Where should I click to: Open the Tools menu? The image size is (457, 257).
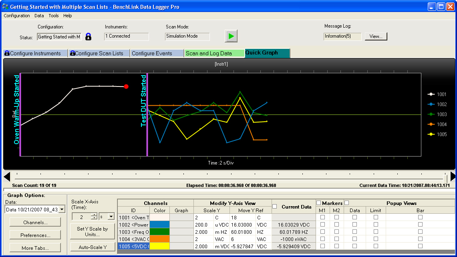click(53, 16)
